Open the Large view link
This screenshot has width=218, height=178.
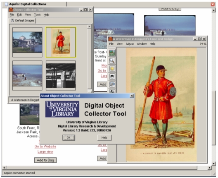(x=45, y=152)
